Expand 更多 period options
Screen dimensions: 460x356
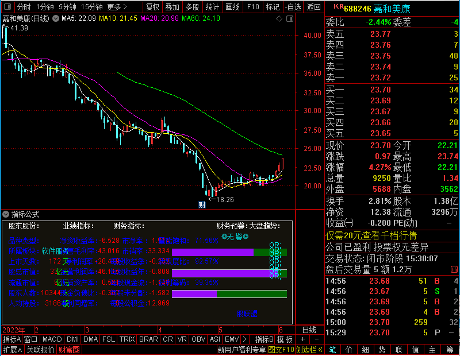coord(117,7)
